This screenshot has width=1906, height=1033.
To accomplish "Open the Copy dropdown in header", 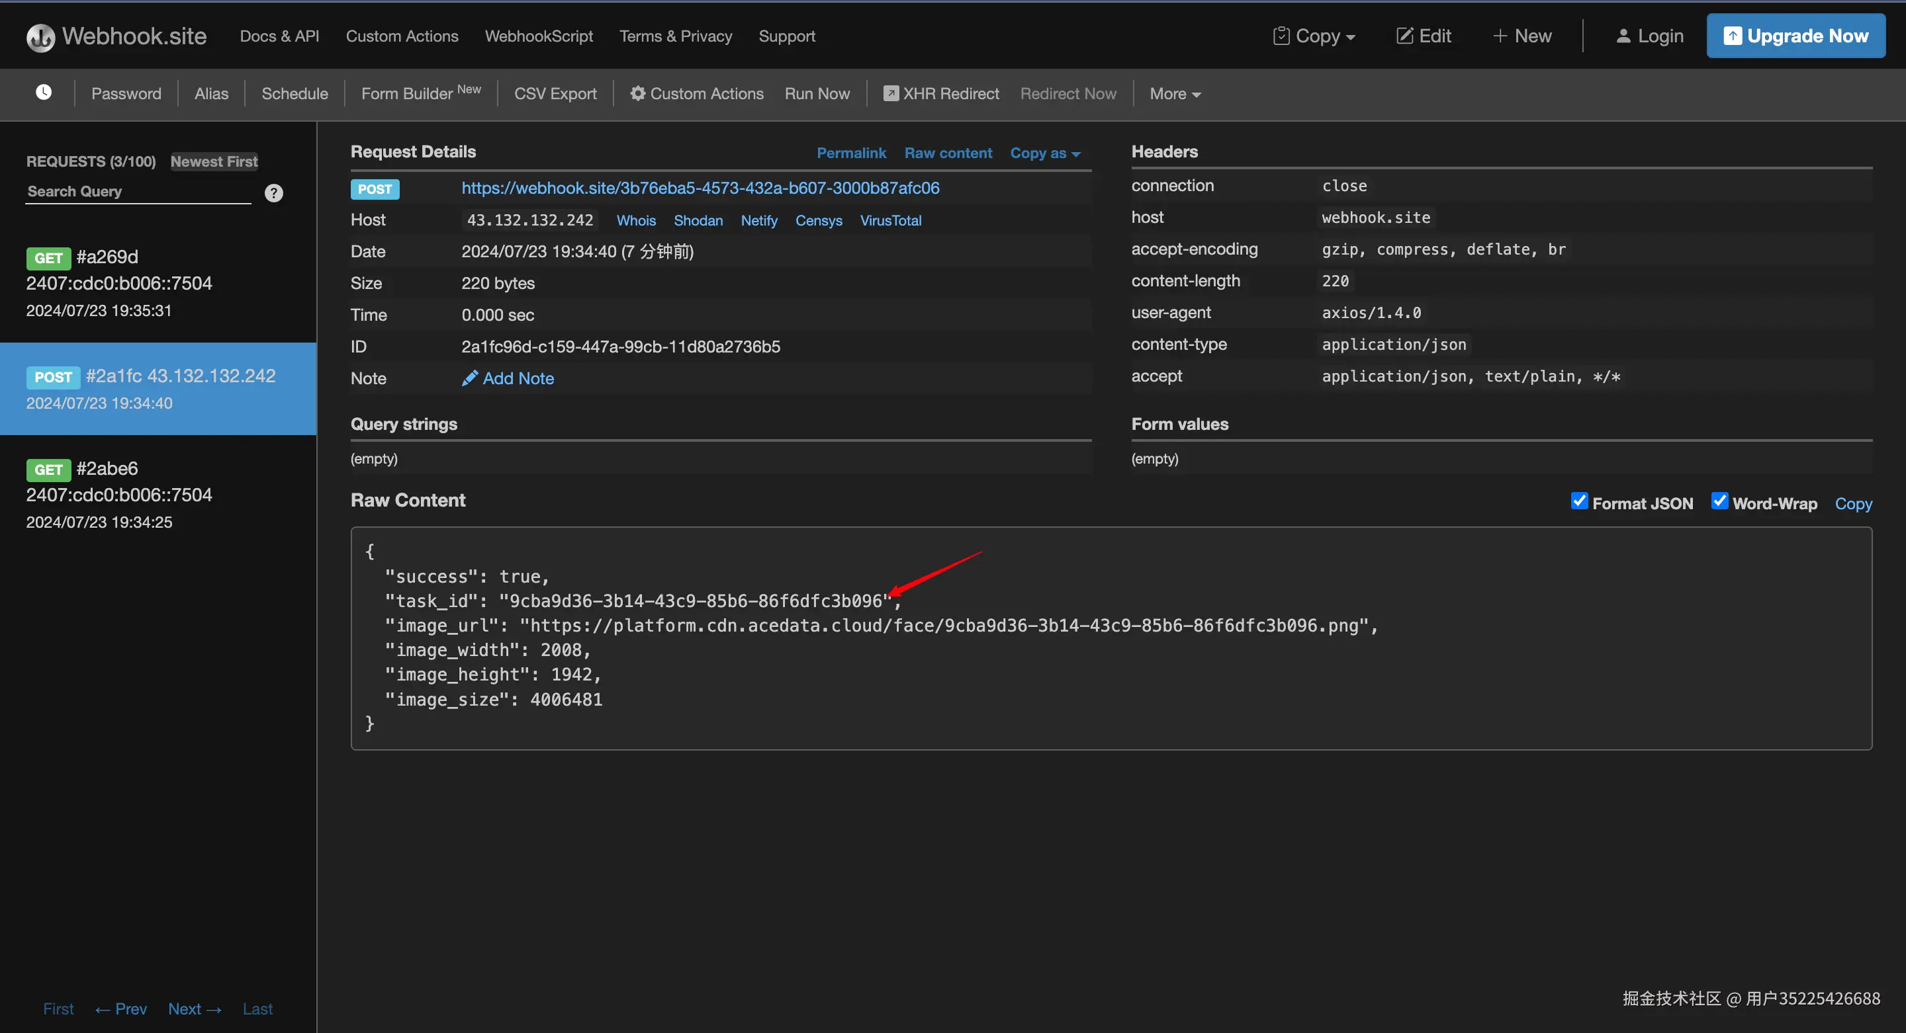I will tap(1314, 36).
